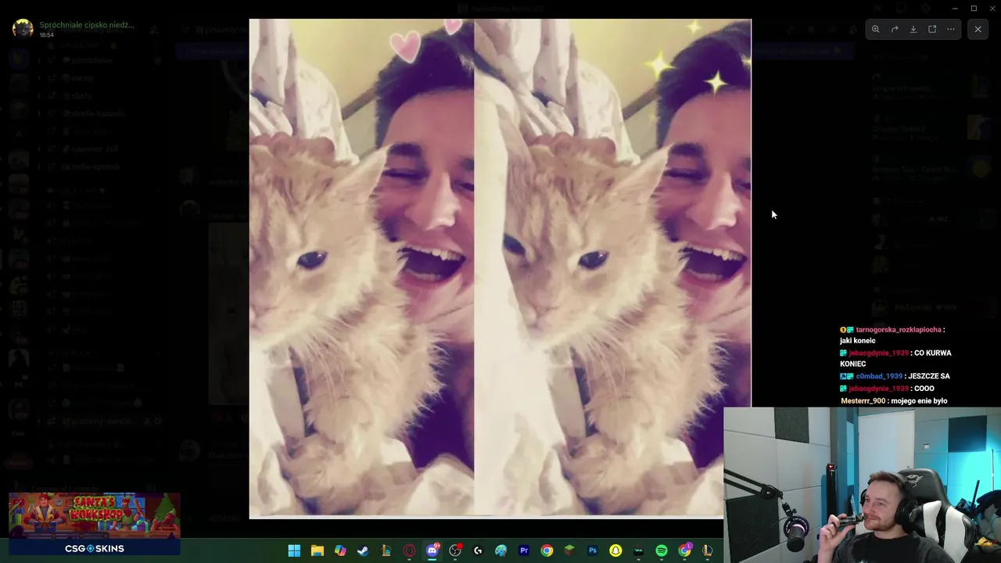The width and height of the screenshot is (1001, 563).
Task: Maximize the Discord window
Action: pyautogui.click(x=974, y=8)
